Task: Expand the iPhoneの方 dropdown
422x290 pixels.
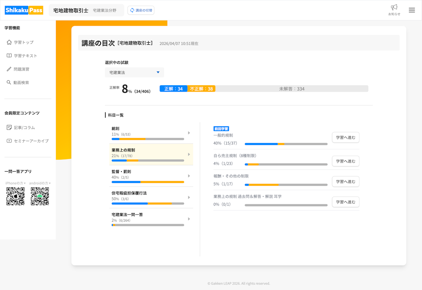Action: 15,183
